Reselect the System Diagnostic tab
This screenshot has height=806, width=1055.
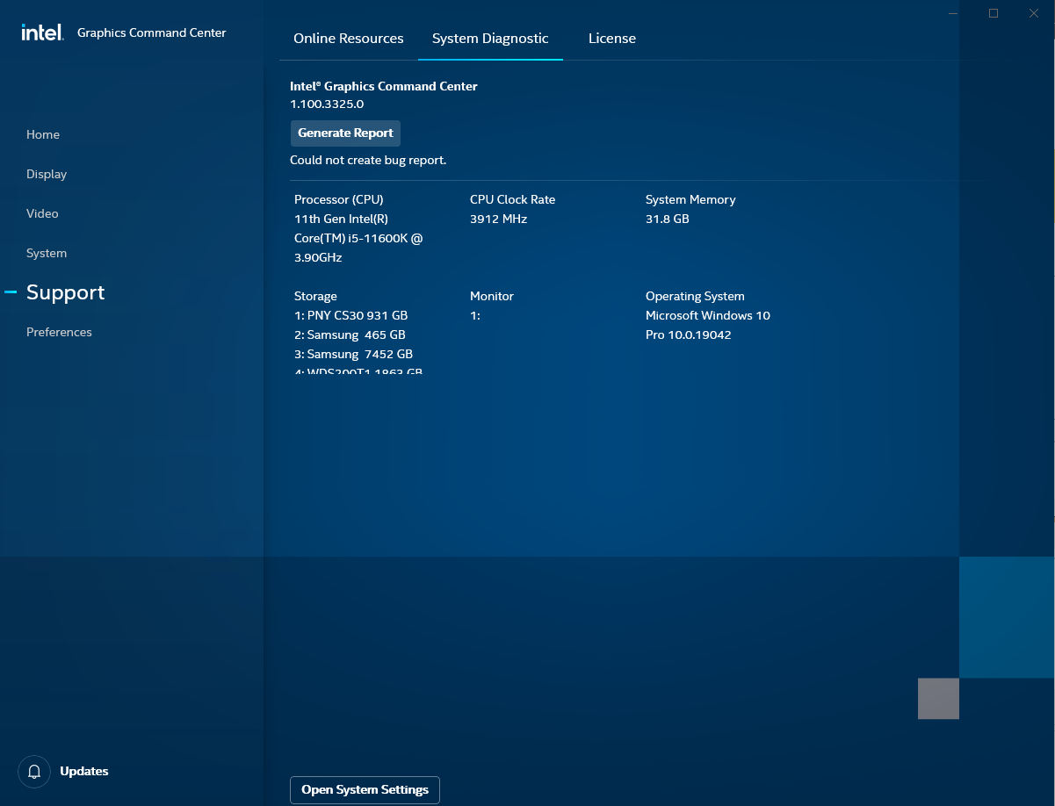click(490, 38)
